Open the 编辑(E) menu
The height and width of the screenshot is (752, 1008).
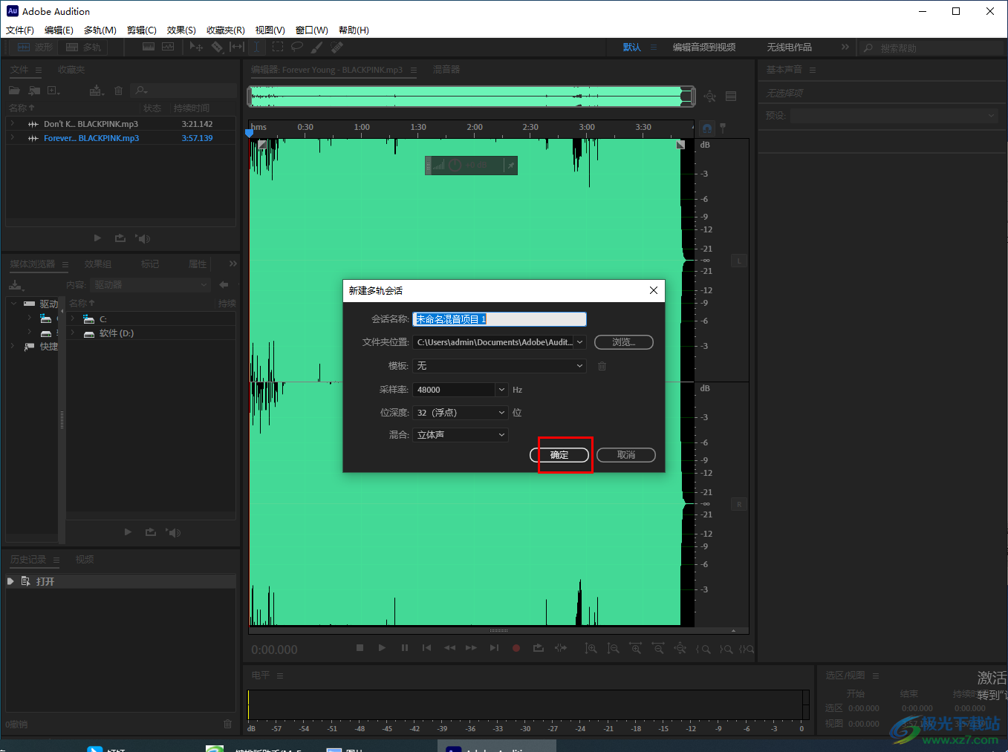click(59, 30)
